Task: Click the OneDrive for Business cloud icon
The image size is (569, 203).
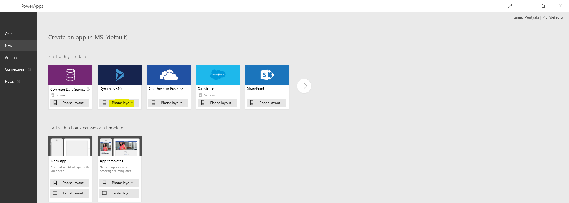Action: [169, 75]
